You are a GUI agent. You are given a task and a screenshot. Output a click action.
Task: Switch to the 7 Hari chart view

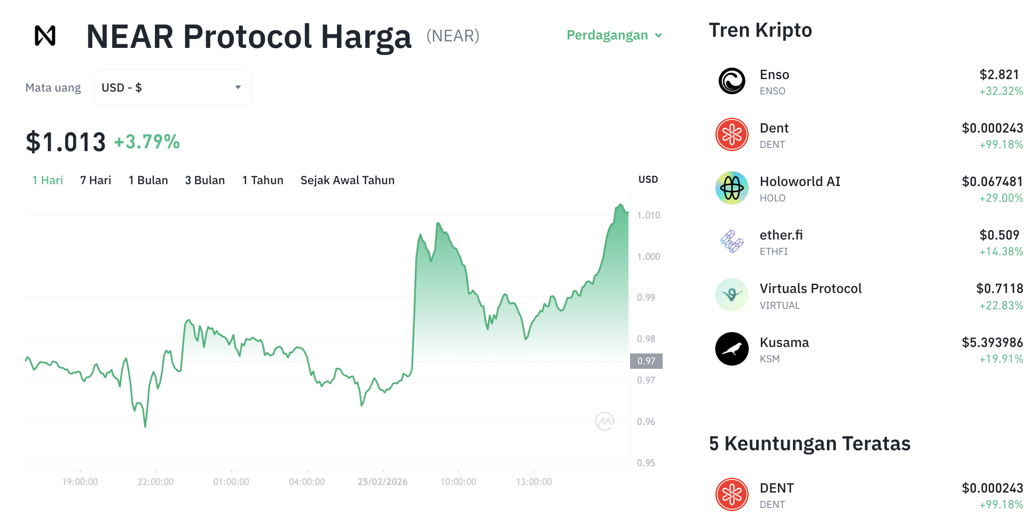[x=95, y=180]
